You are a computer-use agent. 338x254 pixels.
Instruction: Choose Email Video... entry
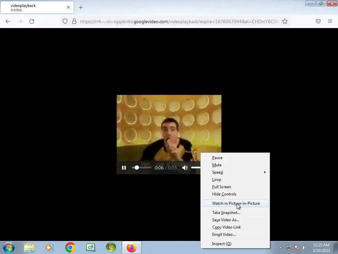pyautogui.click(x=235, y=234)
